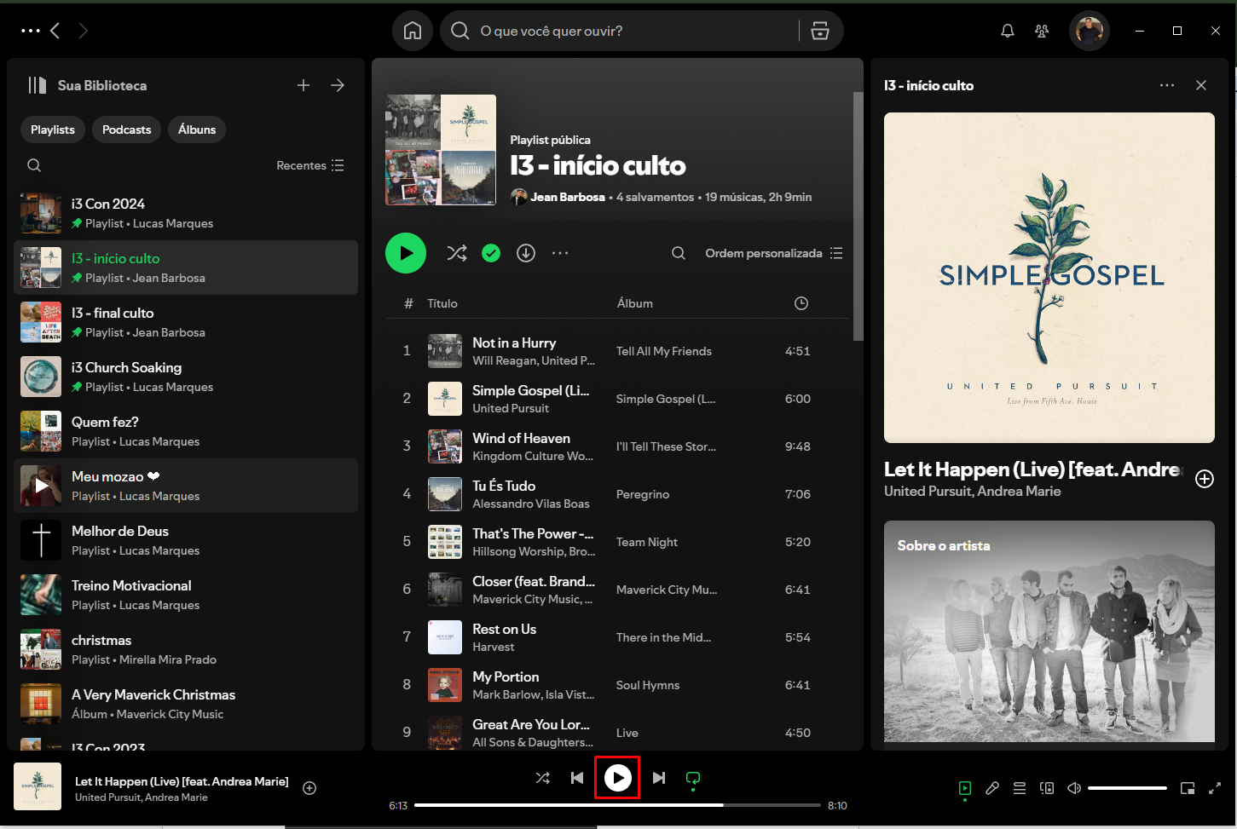The width and height of the screenshot is (1237, 829).
Task: Open the I3 - final culto playlist
Action: click(x=186, y=322)
